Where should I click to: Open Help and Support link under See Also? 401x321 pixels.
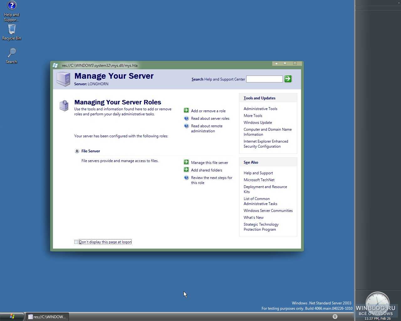258,173
